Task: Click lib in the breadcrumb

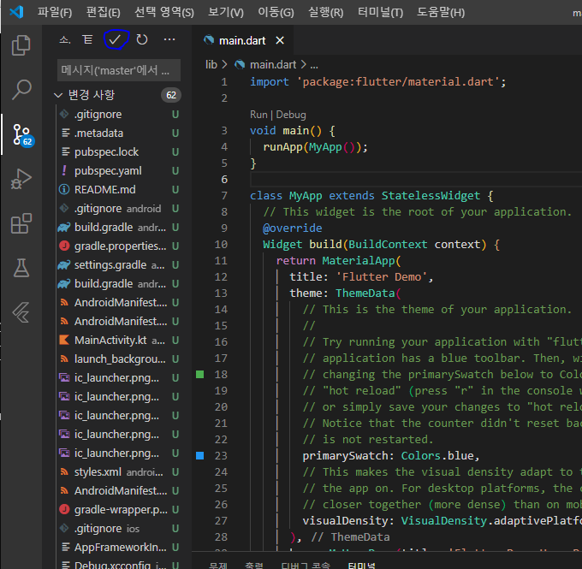Action: click(211, 64)
